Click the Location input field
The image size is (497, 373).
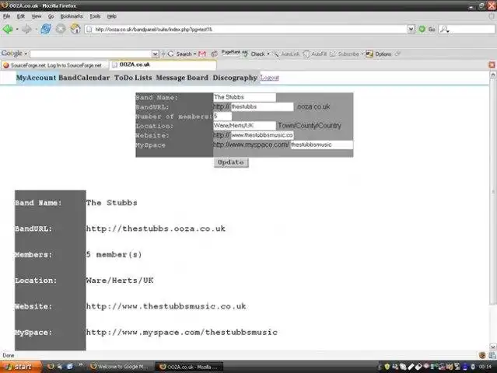pos(244,126)
